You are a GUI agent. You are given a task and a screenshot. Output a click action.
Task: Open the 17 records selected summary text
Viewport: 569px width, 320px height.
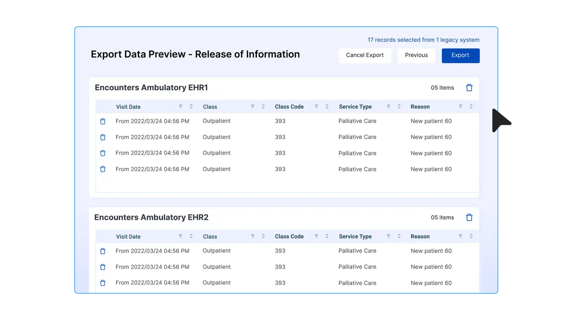pyautogui.click(x=424, y=40)
